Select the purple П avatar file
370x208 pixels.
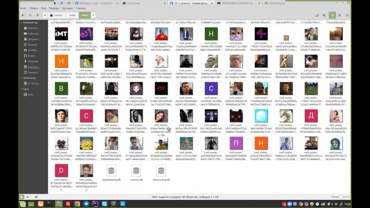(x=236, y=143)
